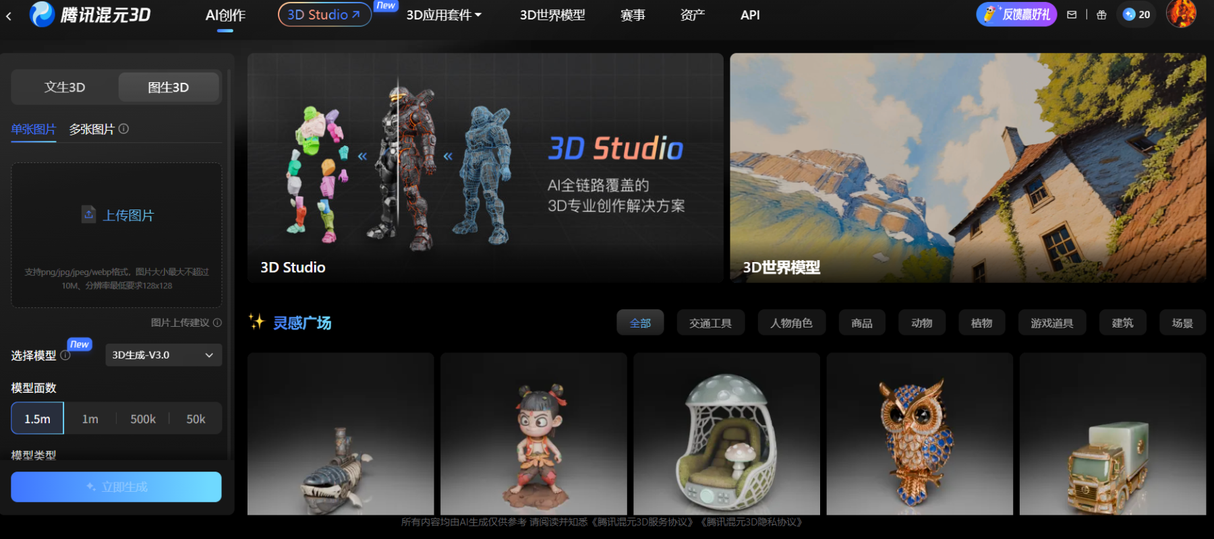Click the 灵感广场 heading text

tap(302, 323)
